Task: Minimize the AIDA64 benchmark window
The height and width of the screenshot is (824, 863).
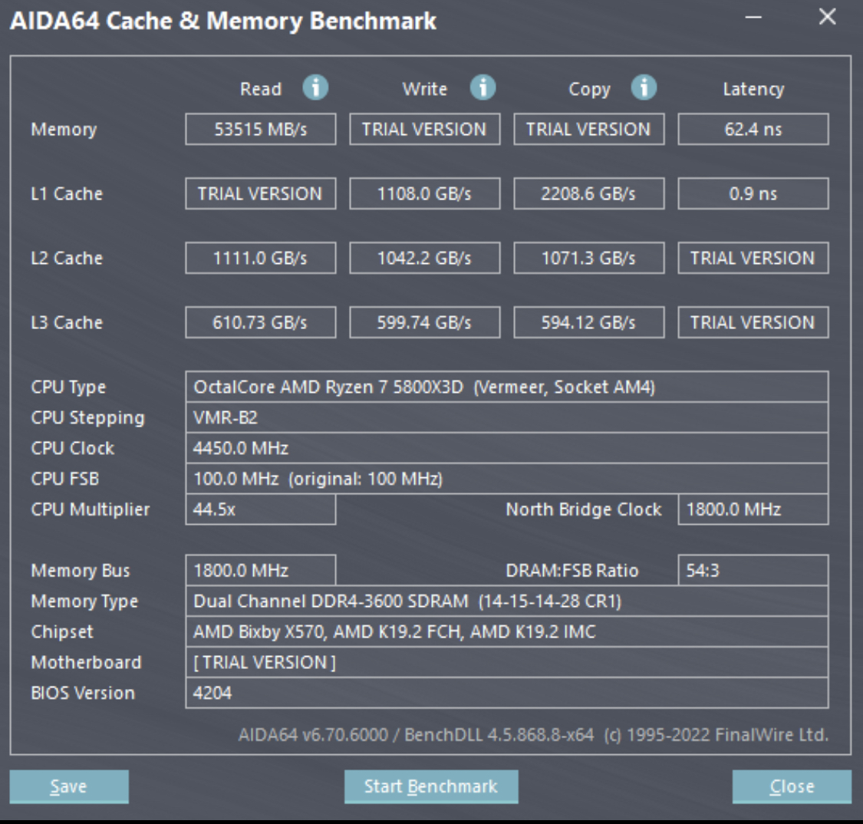Action: click(753, 18)
